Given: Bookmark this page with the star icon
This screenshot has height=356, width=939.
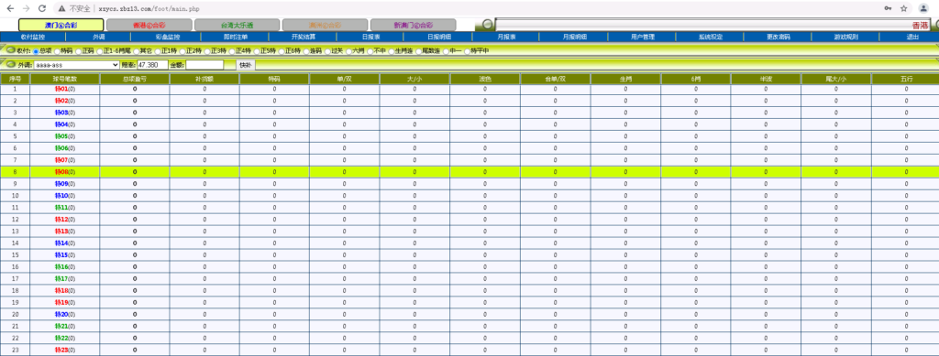Looking at the screenshot, I should tap(903, 9).
